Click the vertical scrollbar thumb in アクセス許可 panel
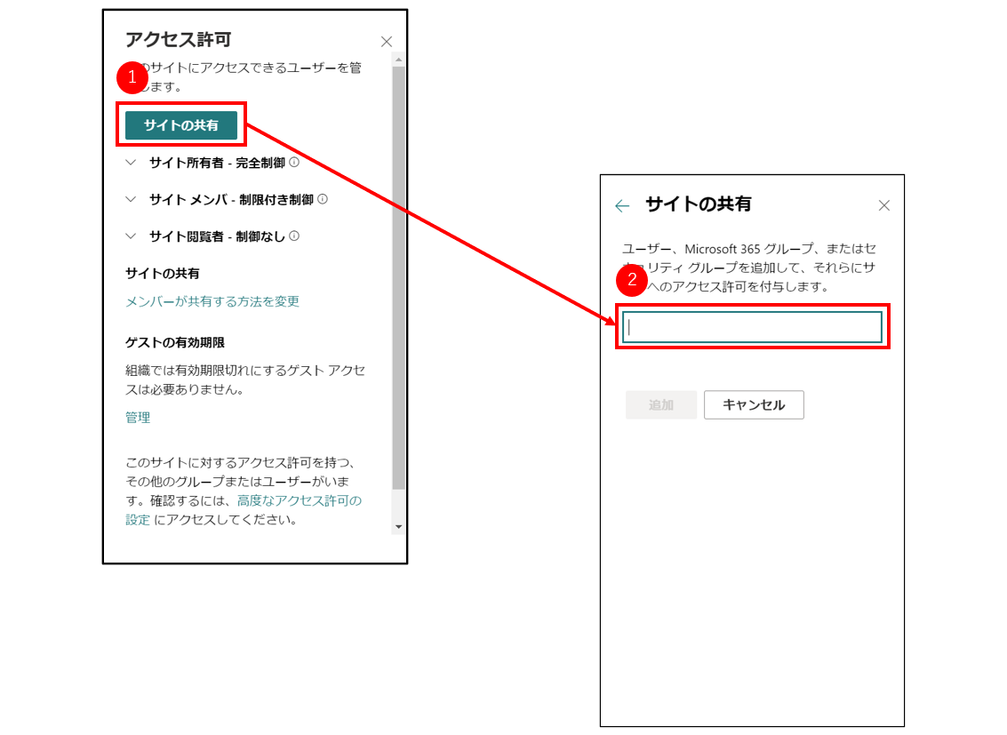The image size is (1007, 735). [398, 276]
